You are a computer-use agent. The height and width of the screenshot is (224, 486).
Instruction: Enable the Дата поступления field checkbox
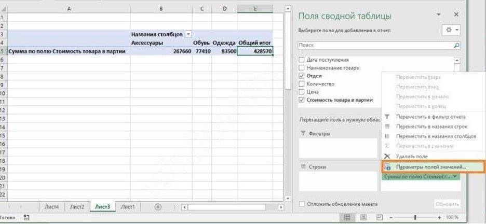pyautogui.click(x=301, y=60)
